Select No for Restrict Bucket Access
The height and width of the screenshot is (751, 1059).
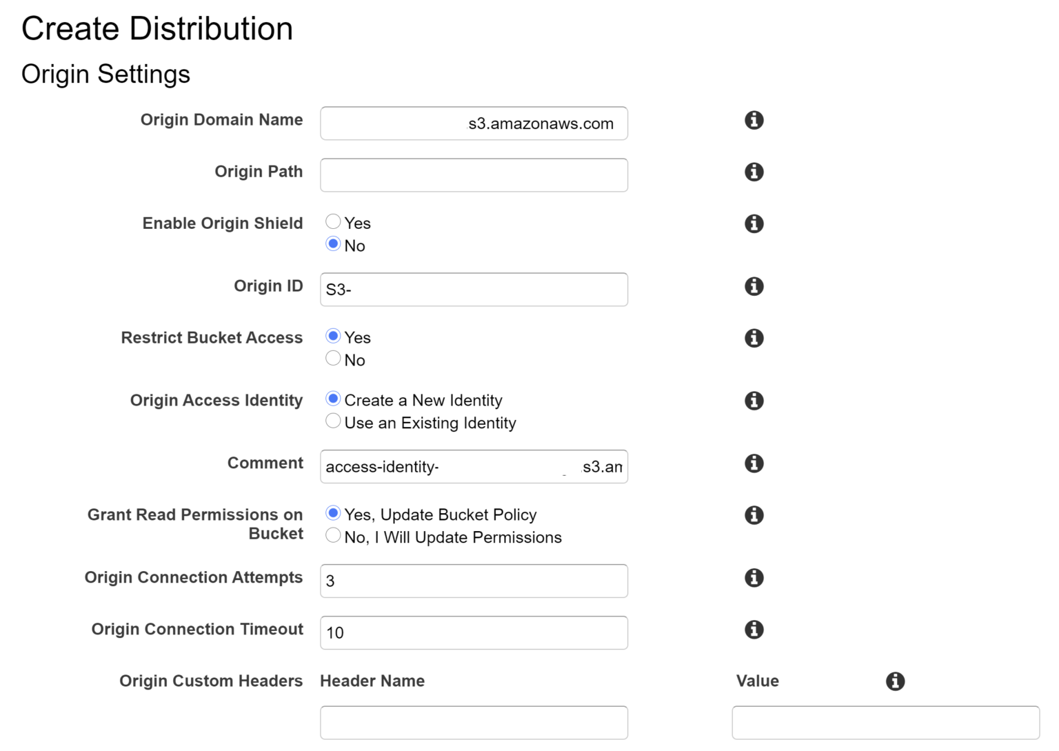pos(333,358)
